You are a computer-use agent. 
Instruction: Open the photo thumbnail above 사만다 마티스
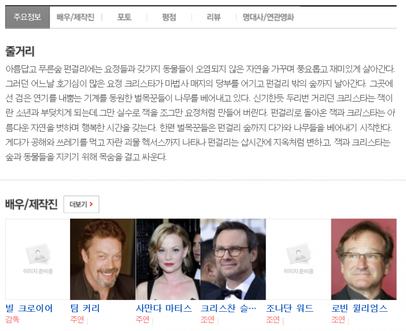click(x=168, y=259)
